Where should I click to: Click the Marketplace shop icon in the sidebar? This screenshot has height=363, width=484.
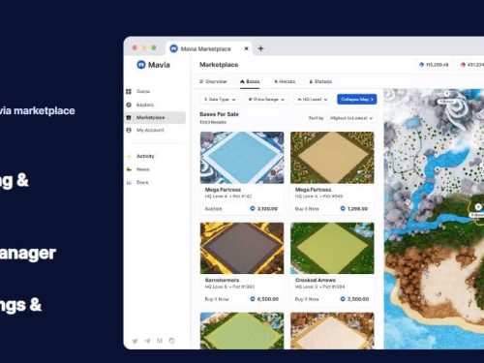[129, 117]
